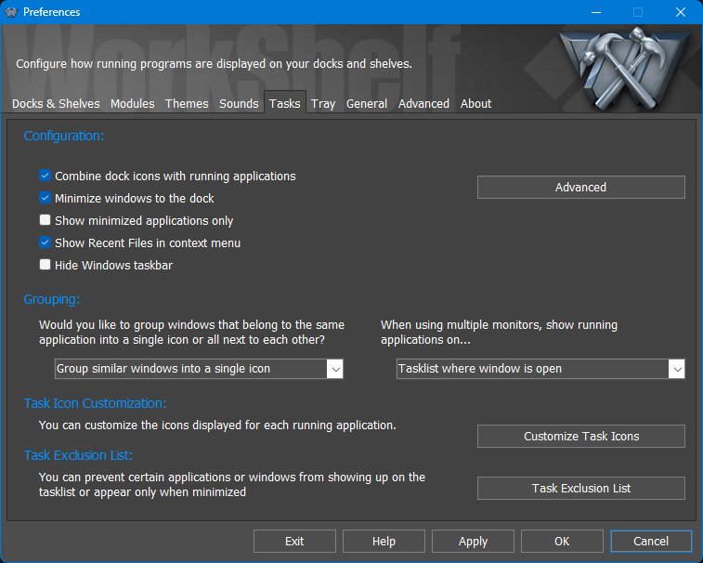Screen dimensions: 703x563
Task: Select the Tasks tab
Action: [285, 104]
